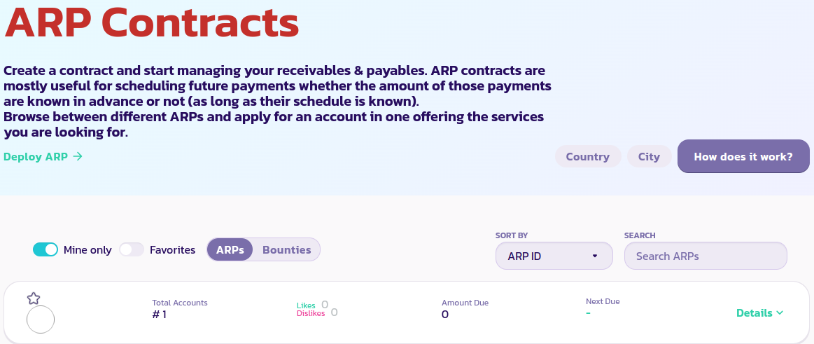Open the City filter
814x344 pixels.
(649, 156)
